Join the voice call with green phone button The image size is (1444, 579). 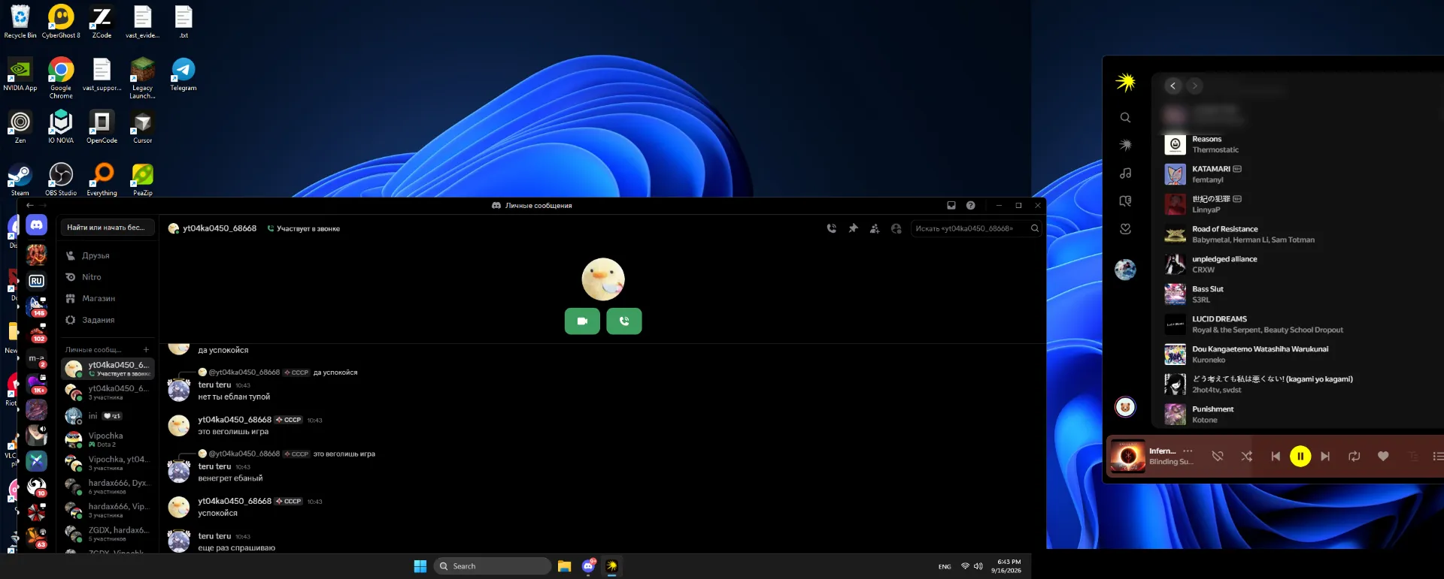coord(624,321)
